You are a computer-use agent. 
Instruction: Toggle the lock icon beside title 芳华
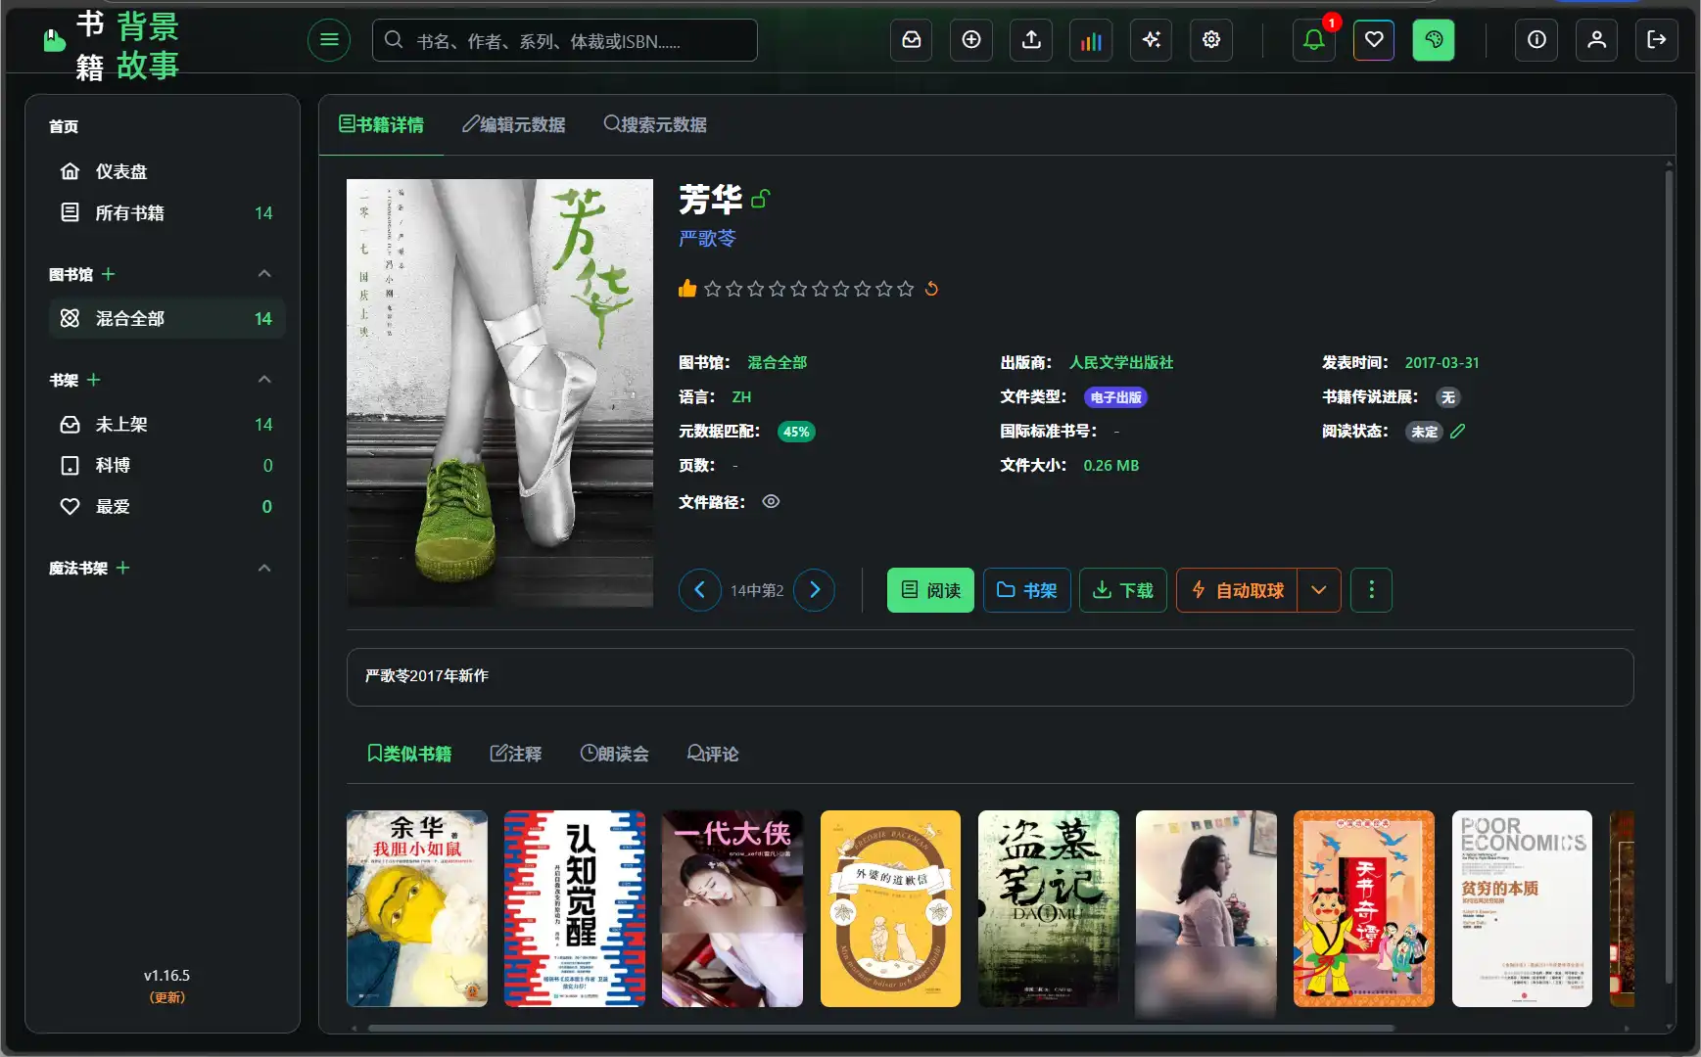point(761,200)
